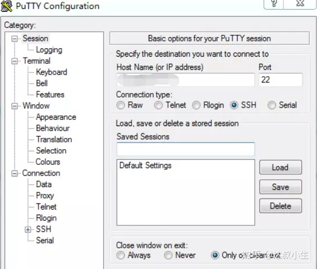Open Serial settings in category tree
The image size is (317, 269).
point(45,240)
